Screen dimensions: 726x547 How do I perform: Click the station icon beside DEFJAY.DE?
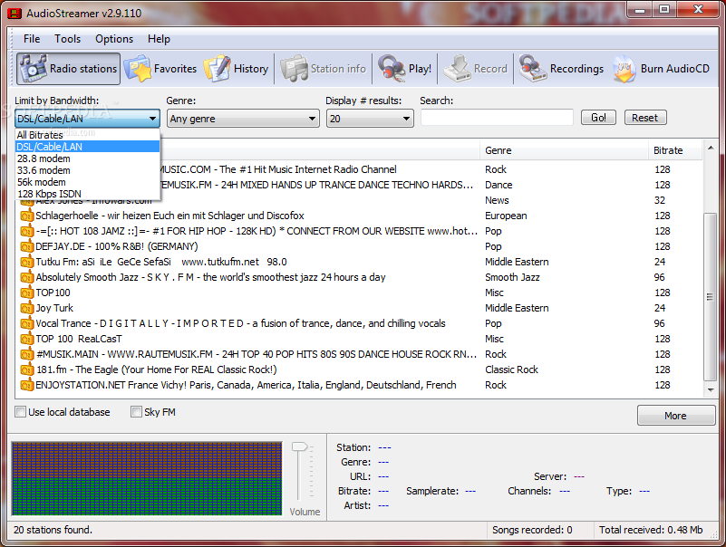click(27, 246)
